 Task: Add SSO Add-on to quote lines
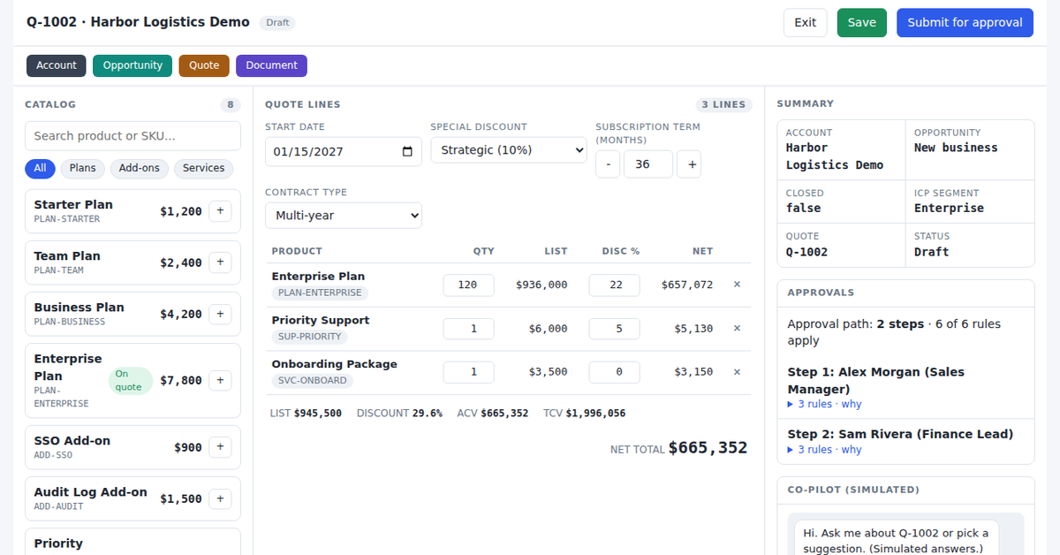click(220, 447)
